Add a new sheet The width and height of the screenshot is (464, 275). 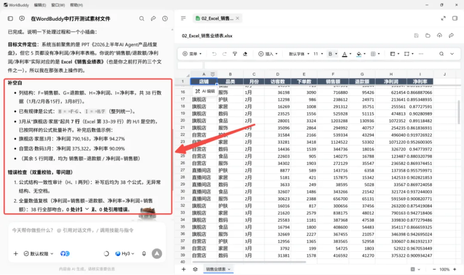[183, 269]
